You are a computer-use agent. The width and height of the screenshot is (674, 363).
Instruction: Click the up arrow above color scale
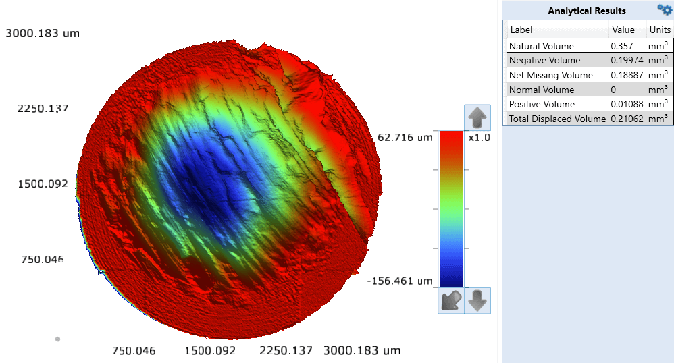point(477,117)
